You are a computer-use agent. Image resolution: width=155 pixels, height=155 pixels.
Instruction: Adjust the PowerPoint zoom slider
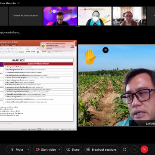(60, 129)
